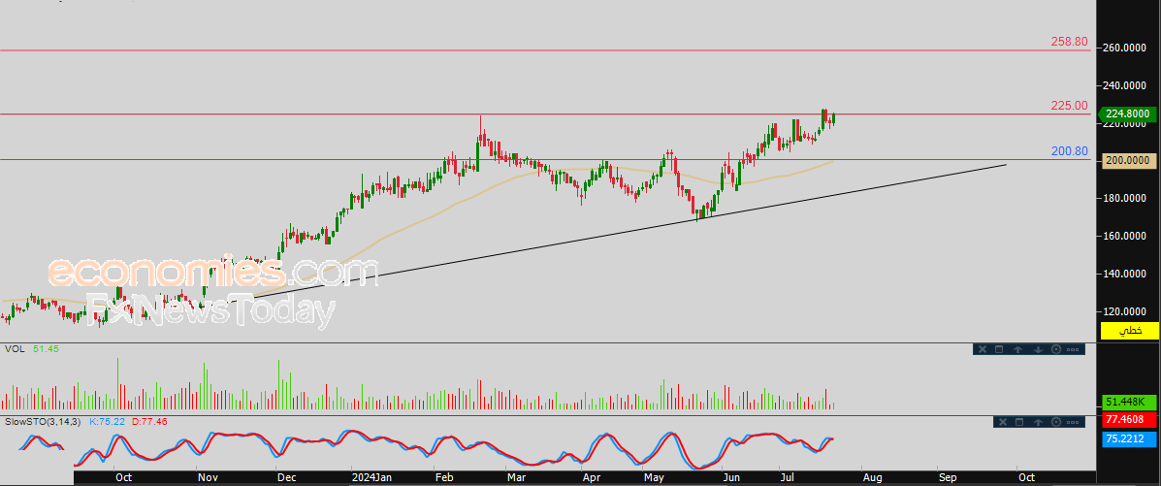Click the red stochastic tag 77.4608
Viewport: 1161px width, 486px height.
pyautogui.click(x=1129, y=419)
